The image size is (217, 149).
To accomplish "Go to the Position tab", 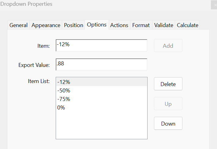I will pyautogui.click(x=73, y=25).
